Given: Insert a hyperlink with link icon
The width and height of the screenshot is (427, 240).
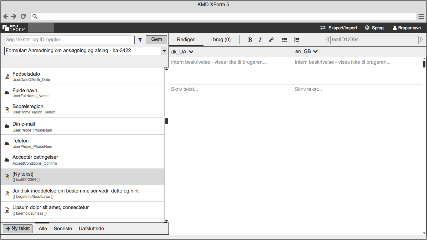Looking at the screenshot, I should click(x=271, y=40).
